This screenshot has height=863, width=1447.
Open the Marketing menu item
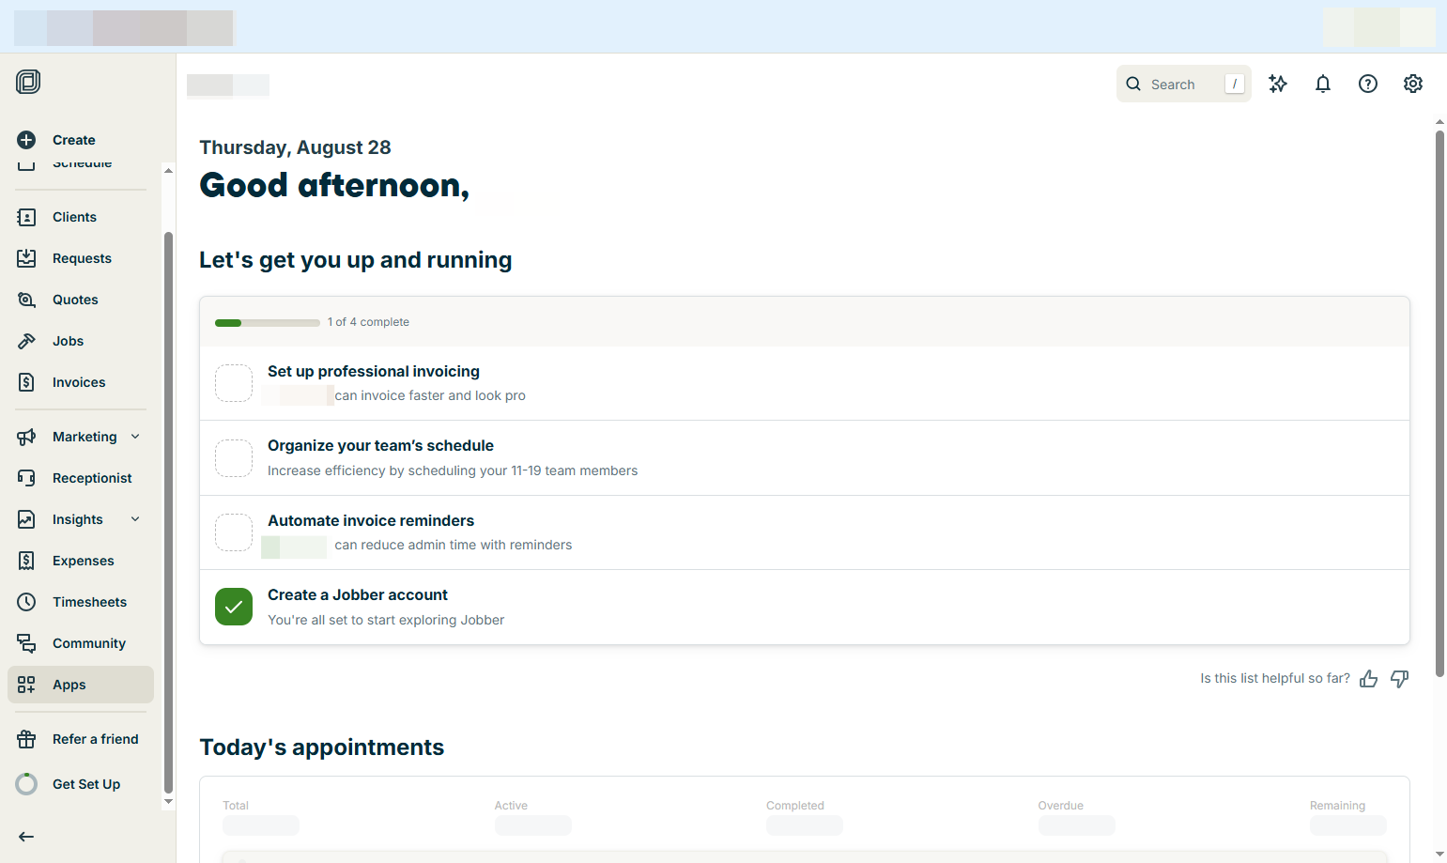click(x=81, y=437)
